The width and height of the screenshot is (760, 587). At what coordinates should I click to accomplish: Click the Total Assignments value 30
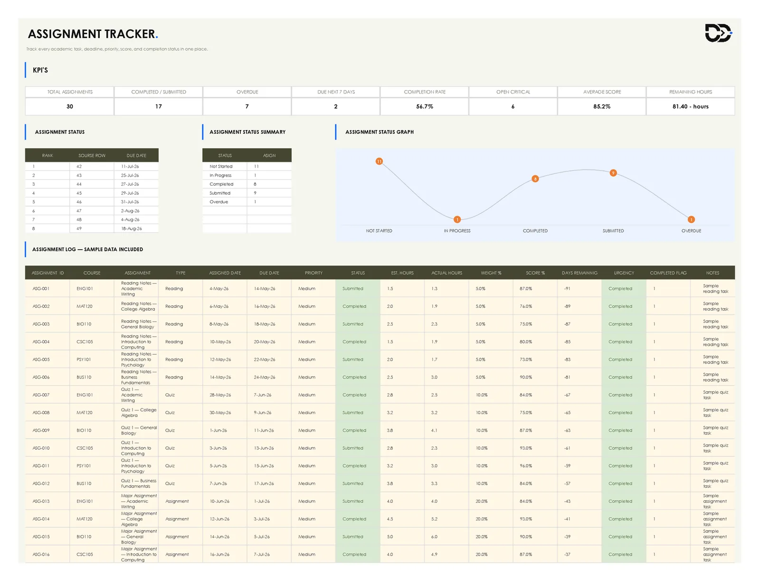(69, 106)
